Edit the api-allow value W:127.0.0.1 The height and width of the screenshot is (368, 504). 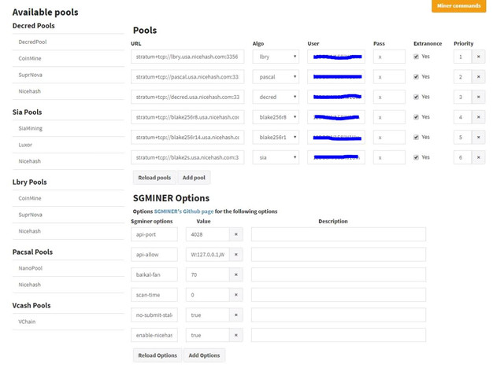tap(208, 255)
